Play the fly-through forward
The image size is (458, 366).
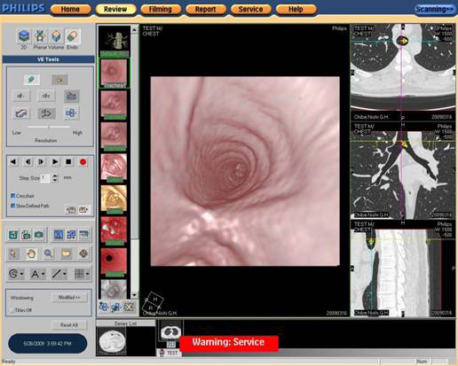(55, 162)
